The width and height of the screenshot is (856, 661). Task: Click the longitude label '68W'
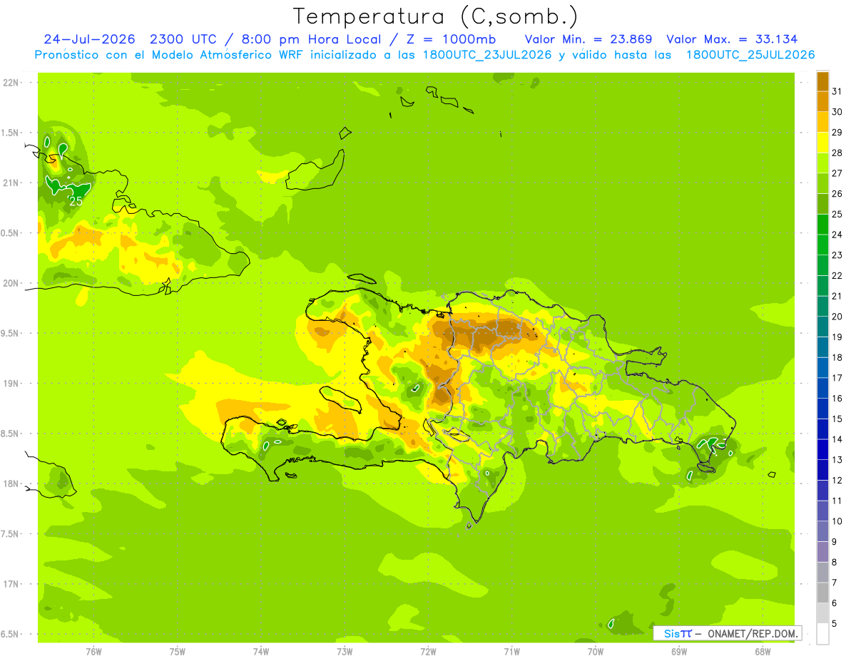(x=763, y=651)
